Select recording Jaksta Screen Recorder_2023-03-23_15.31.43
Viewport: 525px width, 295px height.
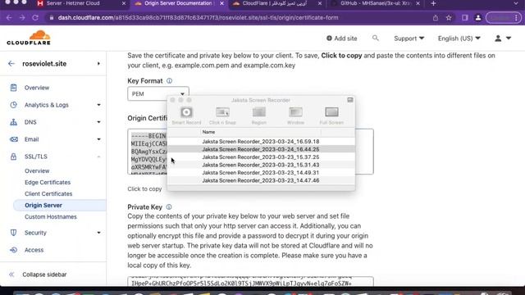coord(261,165)
